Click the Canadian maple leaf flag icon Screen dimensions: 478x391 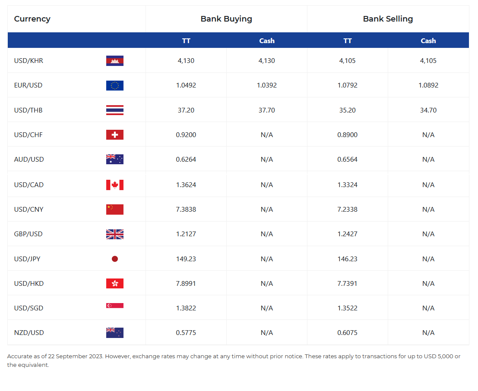click(x=115, y=185)
